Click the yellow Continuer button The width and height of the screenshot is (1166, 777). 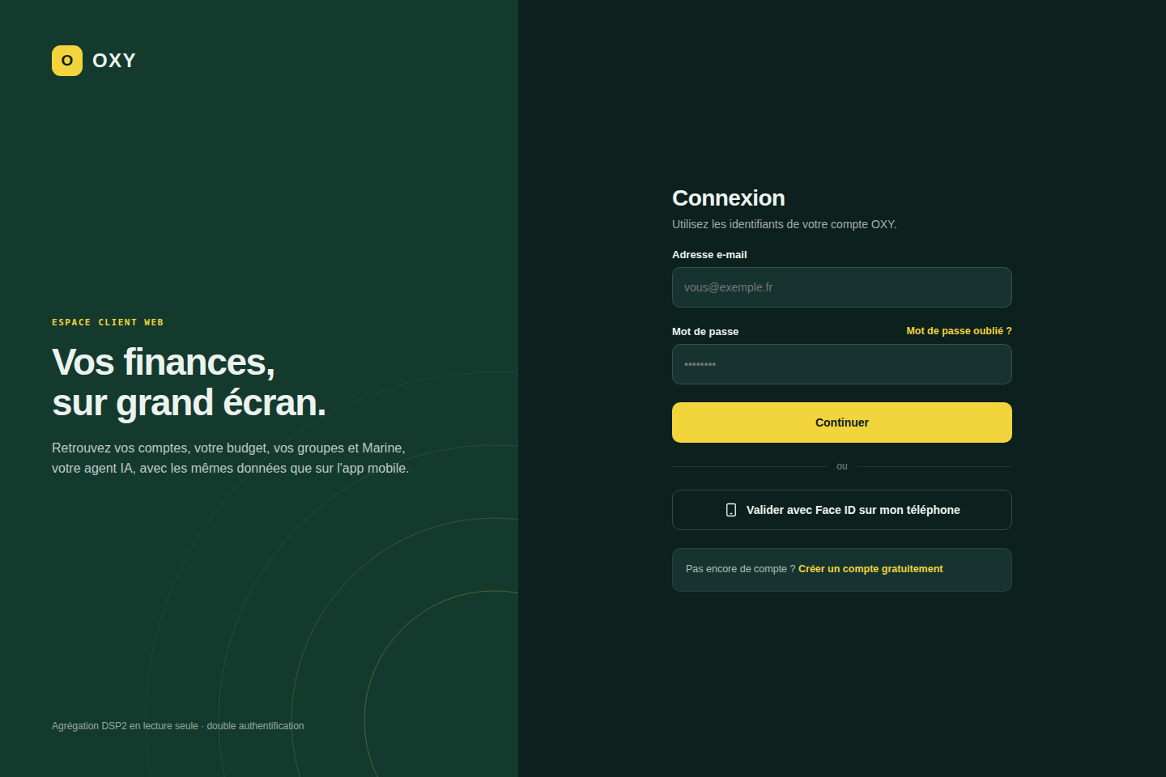842,422
